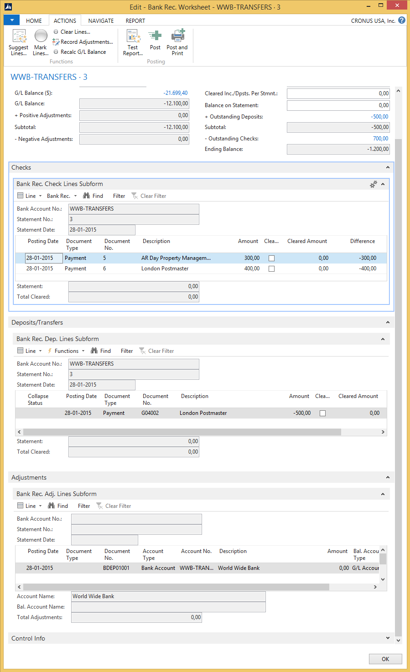Switch to the NAVIGATE ribbon tab
The height and width of the screenshot is (672, 410).
click(x=101, y=21)
